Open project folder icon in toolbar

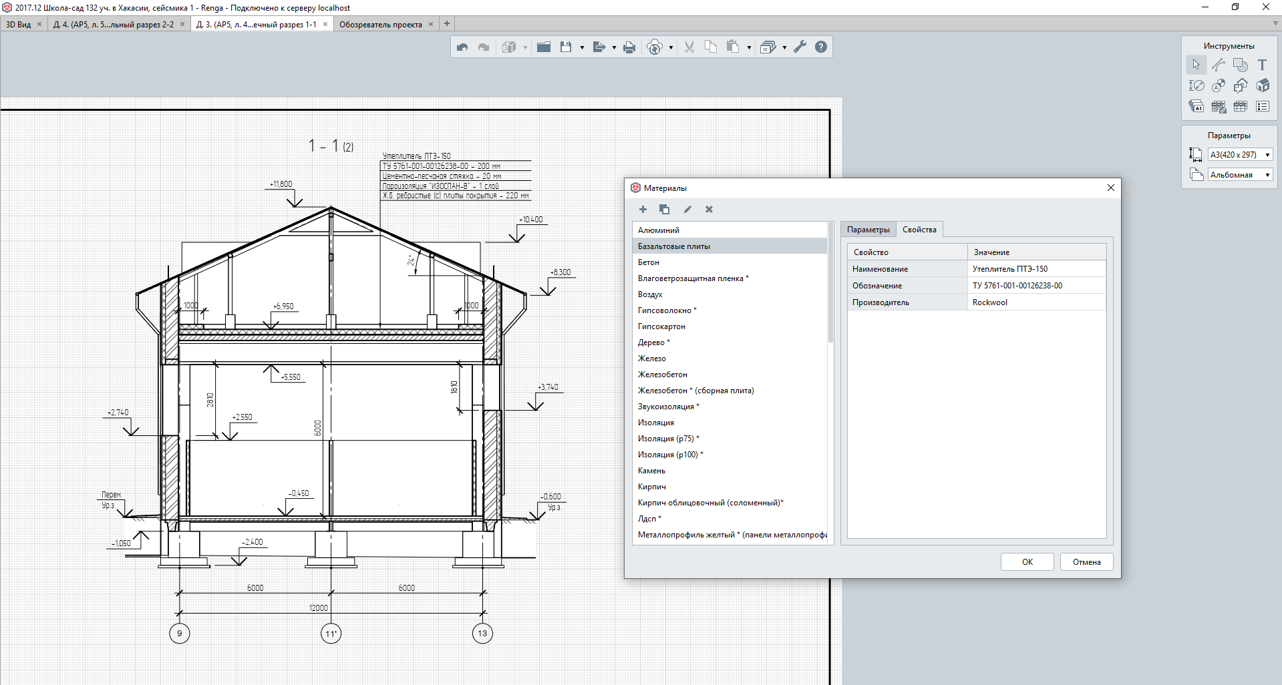tap(544, 47)
